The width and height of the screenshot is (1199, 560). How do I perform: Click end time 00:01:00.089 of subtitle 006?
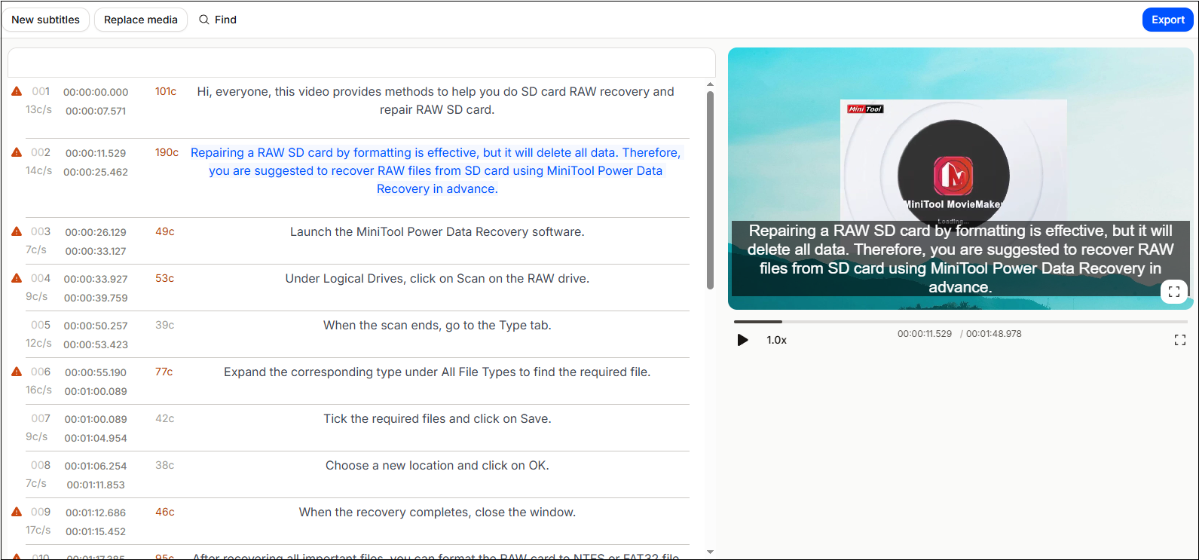click(x=96, y=391)
